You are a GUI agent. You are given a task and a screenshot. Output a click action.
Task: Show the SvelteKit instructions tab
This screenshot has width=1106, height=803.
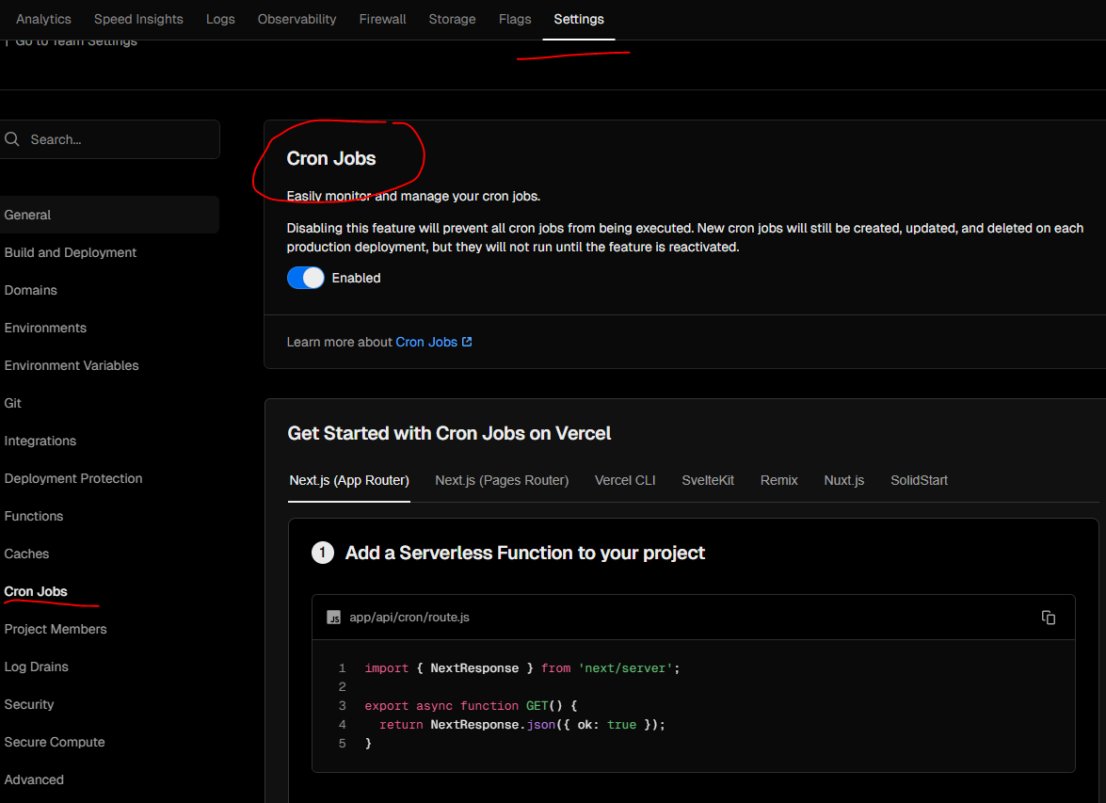(x=708, y=480)
